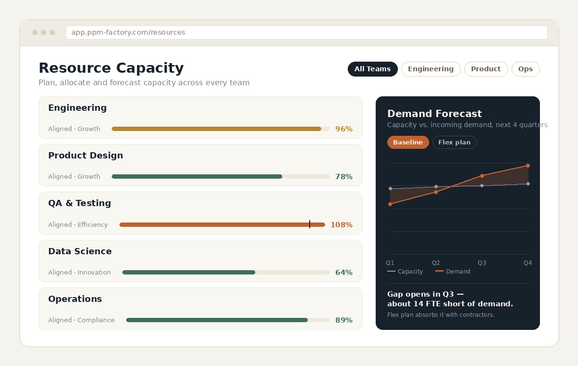Open the Data Science card title
The width and height of the screenshot is (578, 366).
click(x=80, y=251)
